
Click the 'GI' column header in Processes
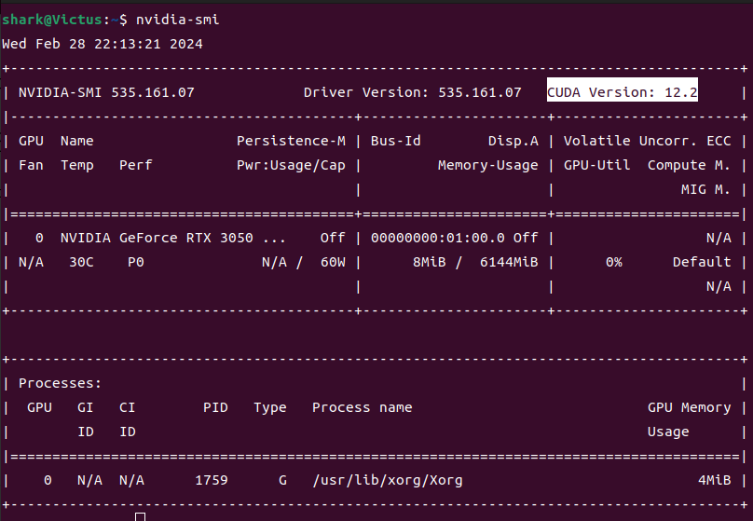point(86,407)
